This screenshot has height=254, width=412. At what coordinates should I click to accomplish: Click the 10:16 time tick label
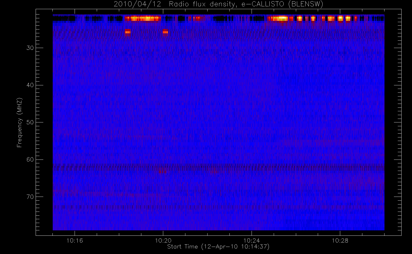point(75,241)
